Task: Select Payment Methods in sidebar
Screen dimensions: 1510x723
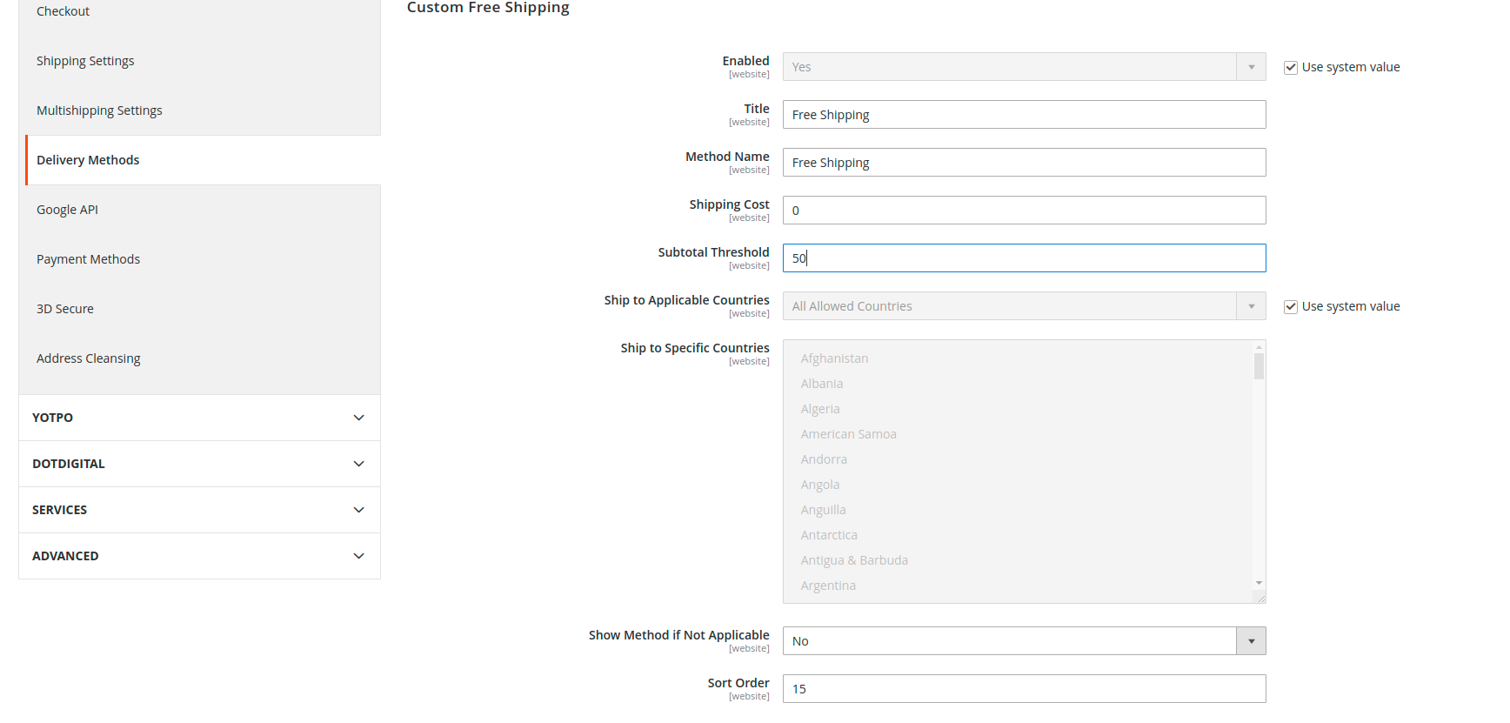Action: pyautogui.click(x=88, y=259)
